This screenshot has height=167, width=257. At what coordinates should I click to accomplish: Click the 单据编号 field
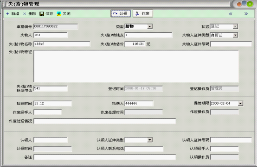click(x=56, y=26)
